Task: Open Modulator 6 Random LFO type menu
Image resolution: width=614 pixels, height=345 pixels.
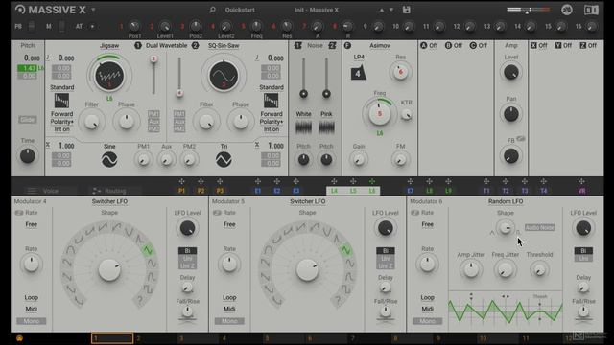Action: (506, 201)
